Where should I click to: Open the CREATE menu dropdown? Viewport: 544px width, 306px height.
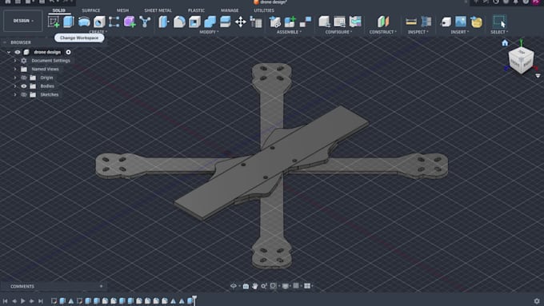pos(98,32)
